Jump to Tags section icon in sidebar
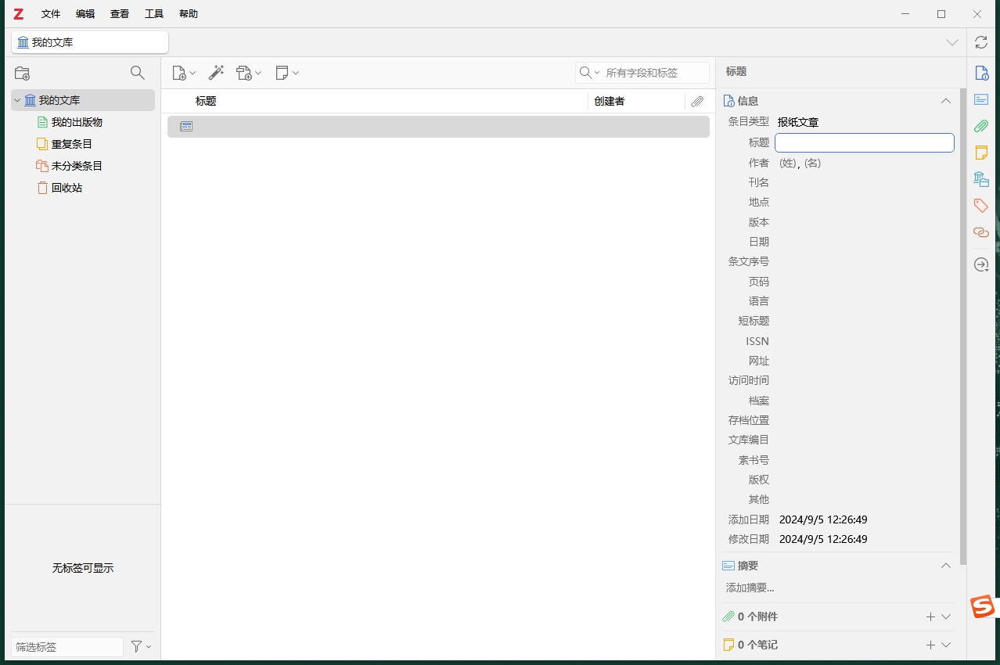The width and height of the screenshot is (1000, 665). tap(981, 206)
